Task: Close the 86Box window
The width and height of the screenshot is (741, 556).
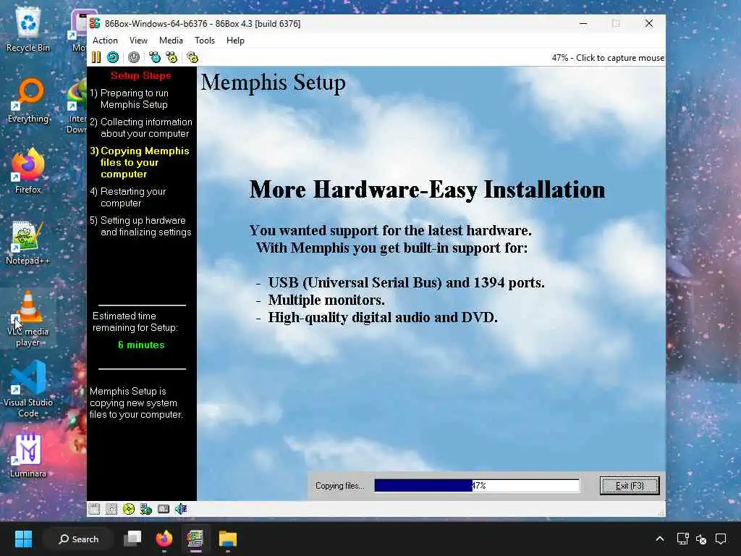Action: (649, 23)
